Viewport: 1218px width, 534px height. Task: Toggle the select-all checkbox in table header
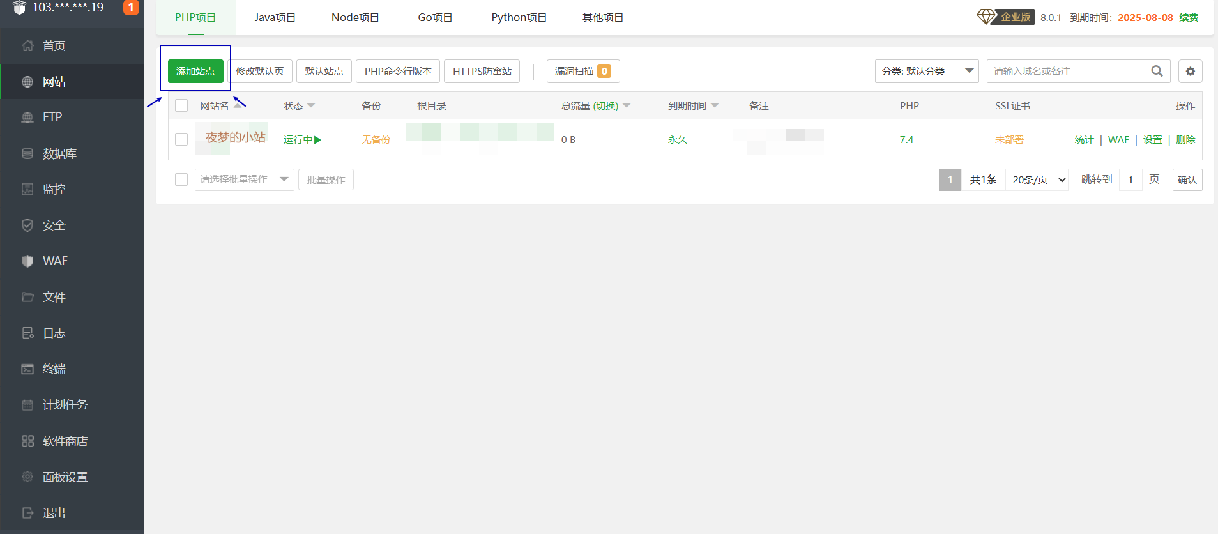click(181, 106)
